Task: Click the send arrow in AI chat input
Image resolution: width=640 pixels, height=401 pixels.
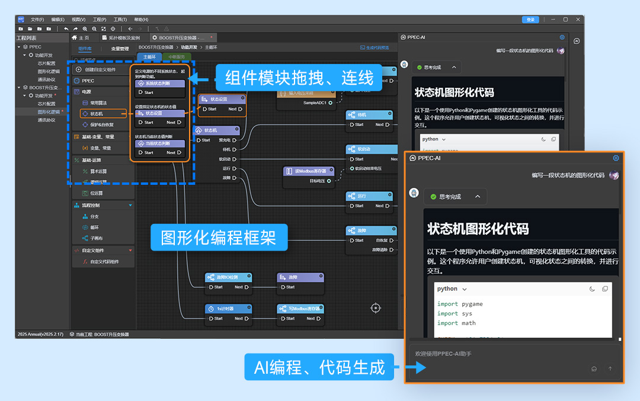Action: [610, 368]
